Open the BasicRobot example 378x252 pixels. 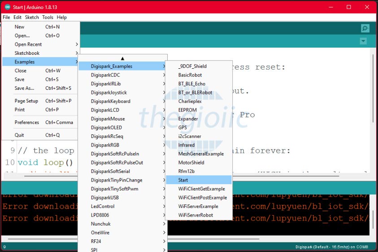click(199, 75)
